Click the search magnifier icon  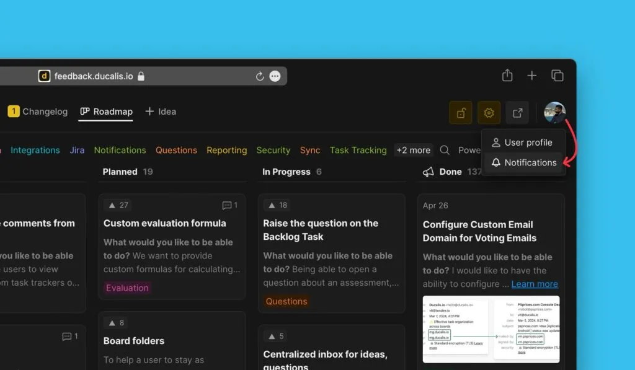pos(445,150)
